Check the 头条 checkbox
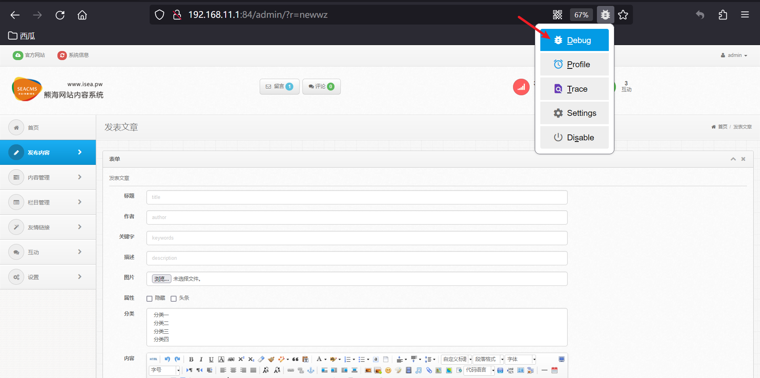Viewport: 760px width, 378px height. [x=173, y=299]
